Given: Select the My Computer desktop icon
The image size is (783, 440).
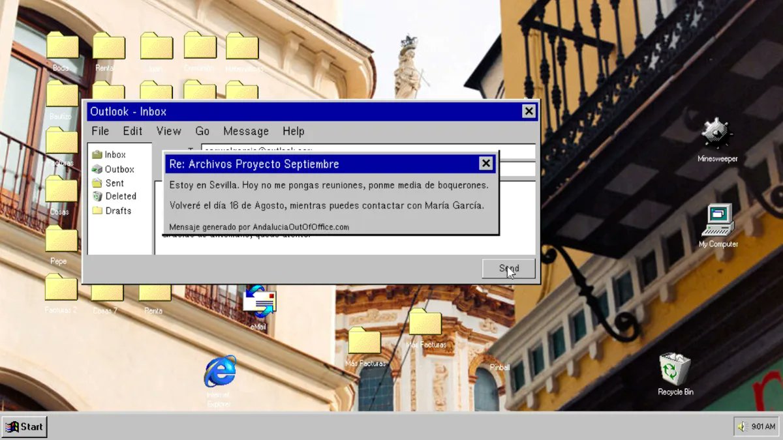Looking at the screenshot, I should pos(718,226).
